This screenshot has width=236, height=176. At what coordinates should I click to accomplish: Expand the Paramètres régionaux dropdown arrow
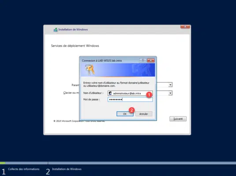(x=170, y=84)
